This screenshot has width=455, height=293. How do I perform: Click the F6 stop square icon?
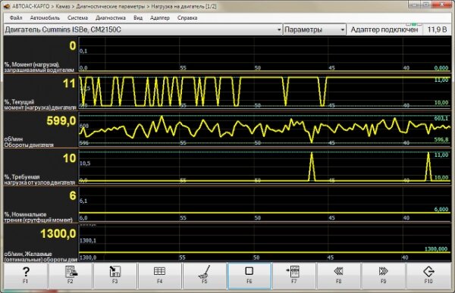point(249,276)
